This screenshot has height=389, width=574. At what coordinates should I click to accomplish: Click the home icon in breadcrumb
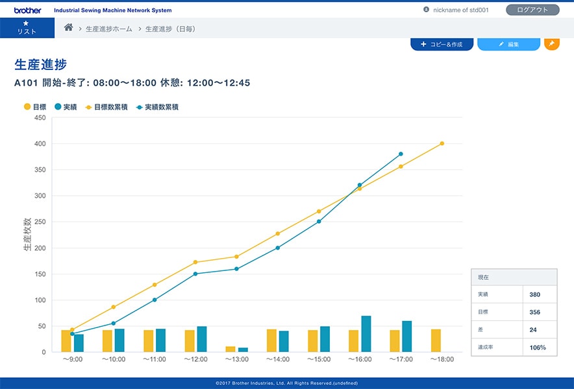click(68, 28)
